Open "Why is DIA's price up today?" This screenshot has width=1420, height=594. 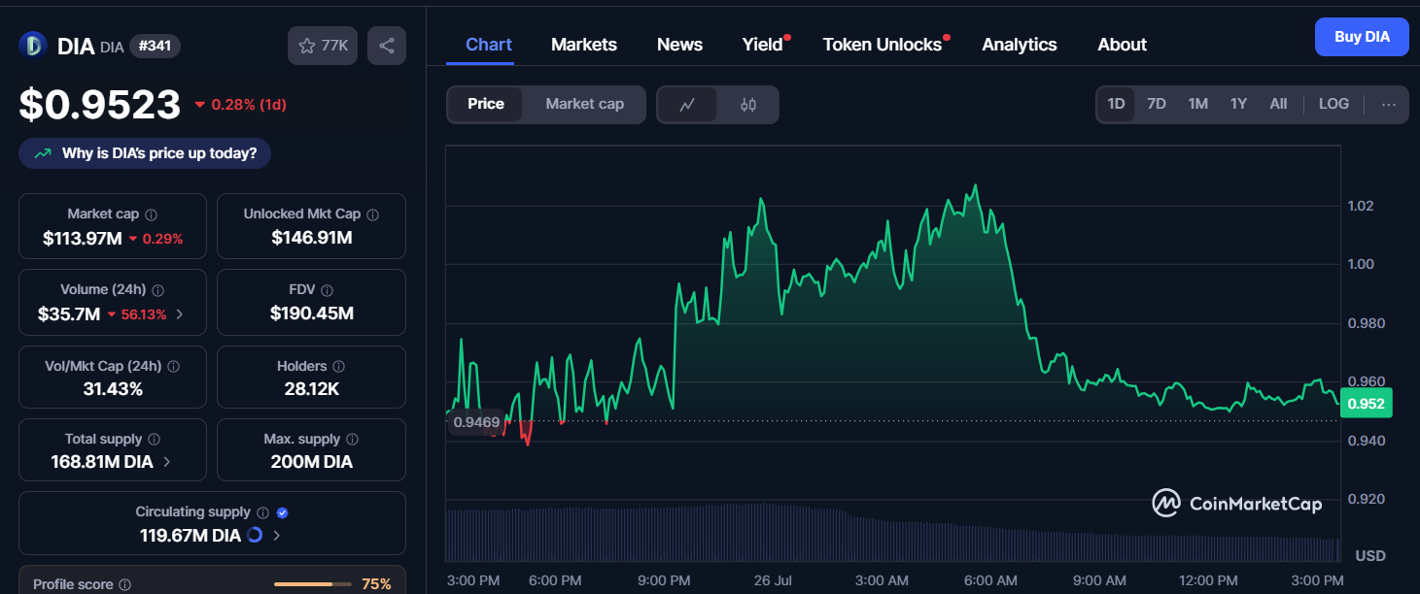145,153
